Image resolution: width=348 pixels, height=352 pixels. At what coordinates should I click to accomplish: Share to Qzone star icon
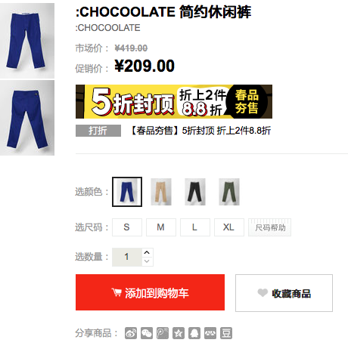[x=179, y=333]
